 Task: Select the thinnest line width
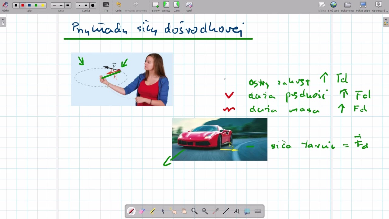[x=54, y=5]
